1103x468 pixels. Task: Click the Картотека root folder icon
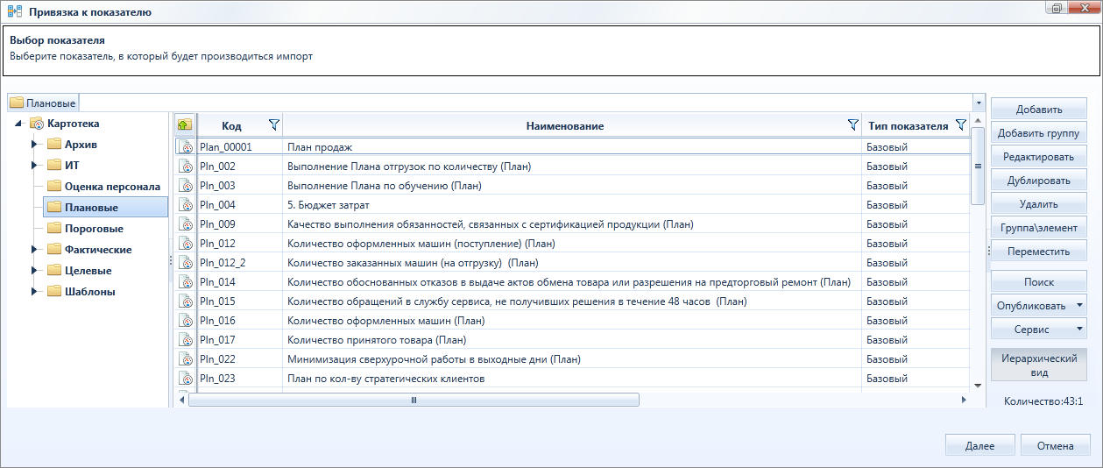click(x=37, y=124)
